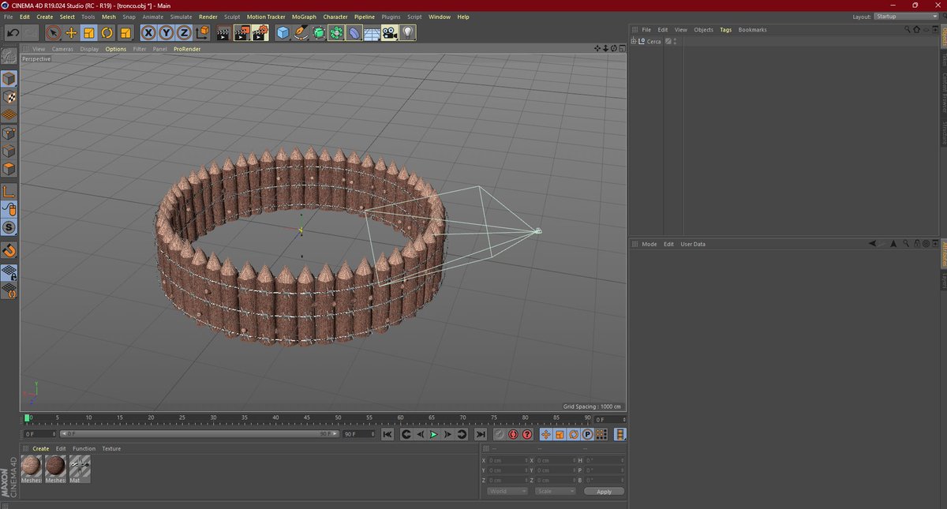The image size is (947, 509).
Task: Switch to Model mode in left palette
Action: [x=9, y=79]
